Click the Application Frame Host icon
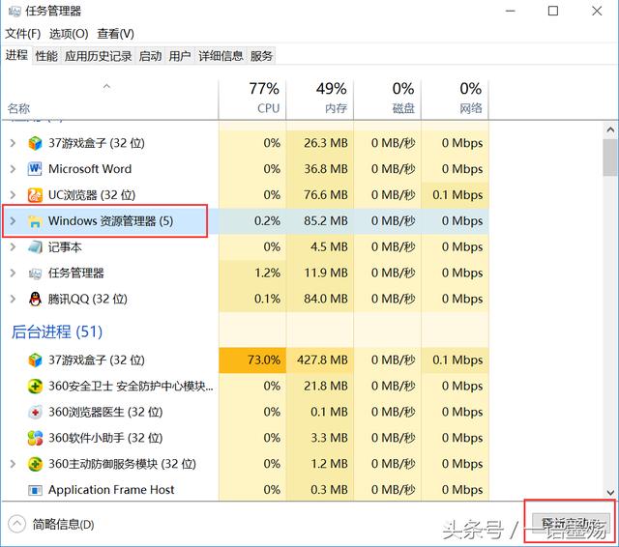The width and height of the screenshot is (619, 547). point(35,490)
